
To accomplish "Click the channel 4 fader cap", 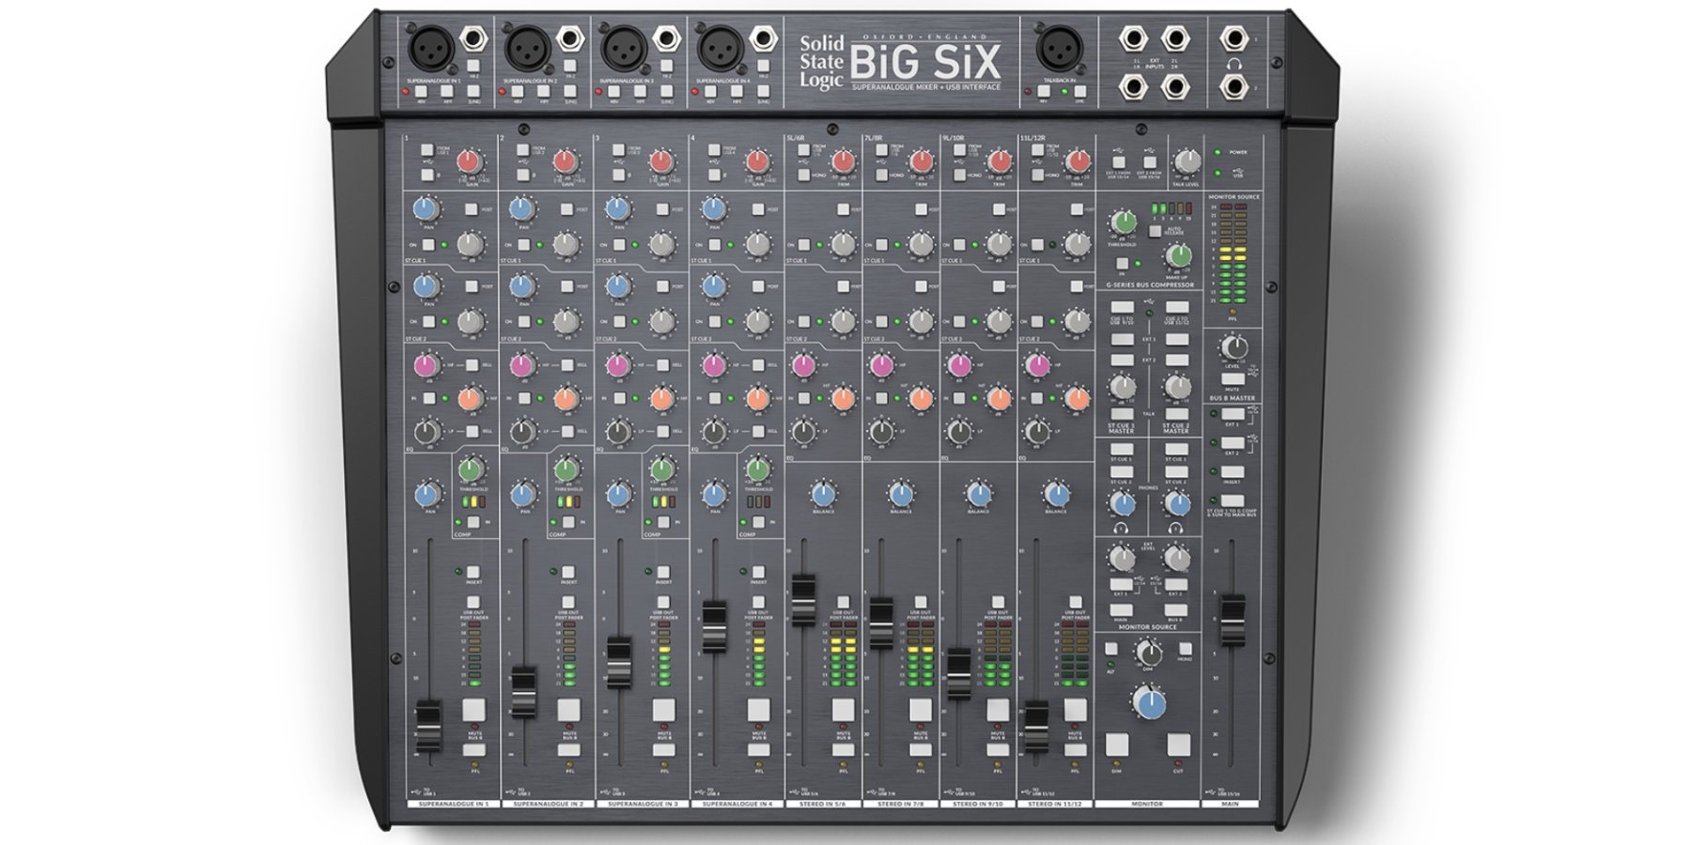I will coord(714,626).
